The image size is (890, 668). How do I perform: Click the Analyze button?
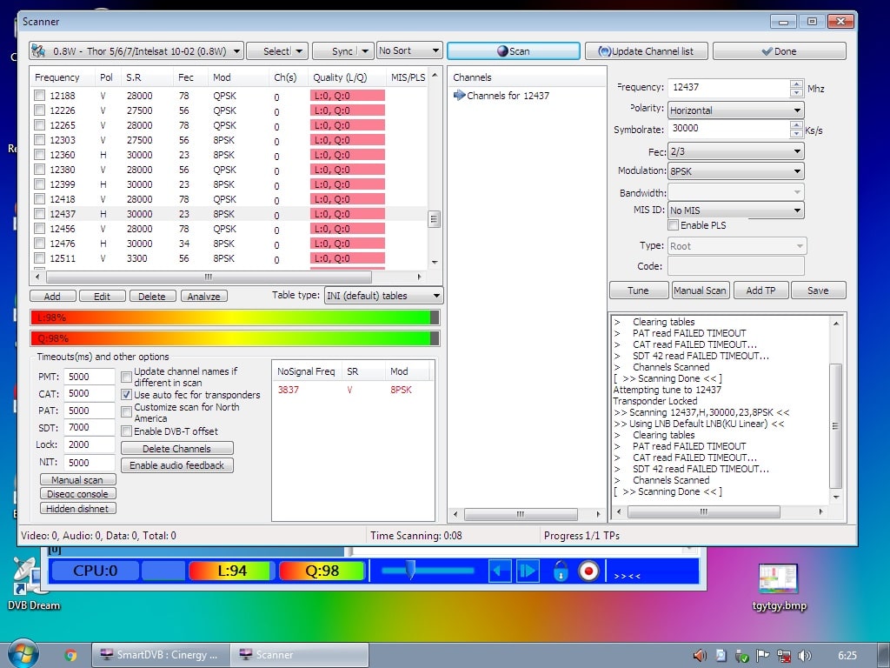(203, 296)
